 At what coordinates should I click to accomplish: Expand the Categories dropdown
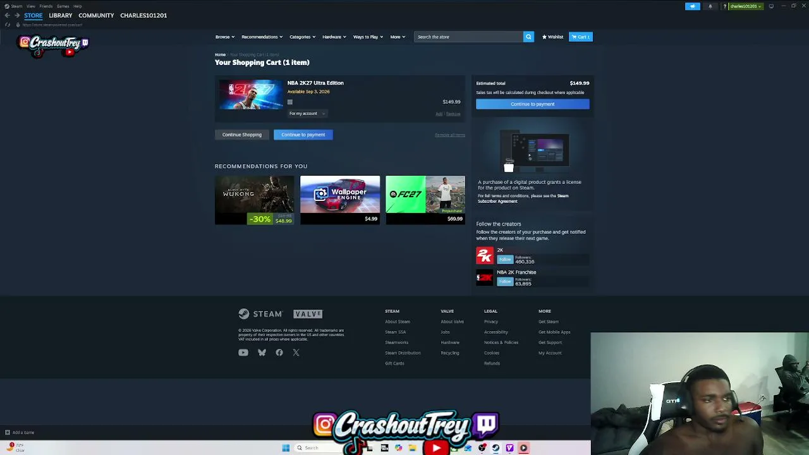tap(302, 37)
